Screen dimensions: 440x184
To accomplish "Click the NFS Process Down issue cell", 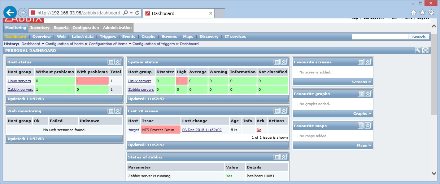I will pos(161,130).
